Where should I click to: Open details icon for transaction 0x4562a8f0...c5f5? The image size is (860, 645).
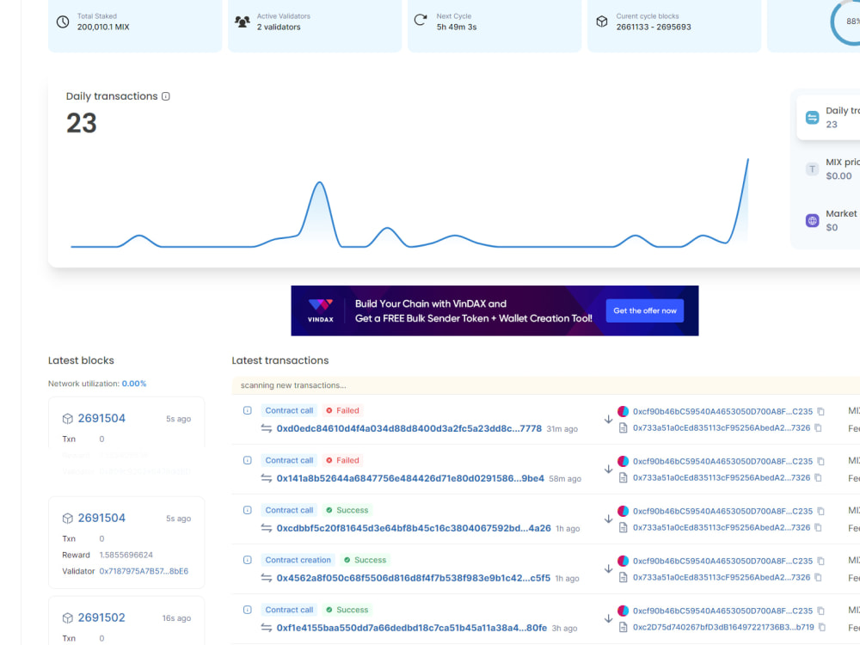248,560
